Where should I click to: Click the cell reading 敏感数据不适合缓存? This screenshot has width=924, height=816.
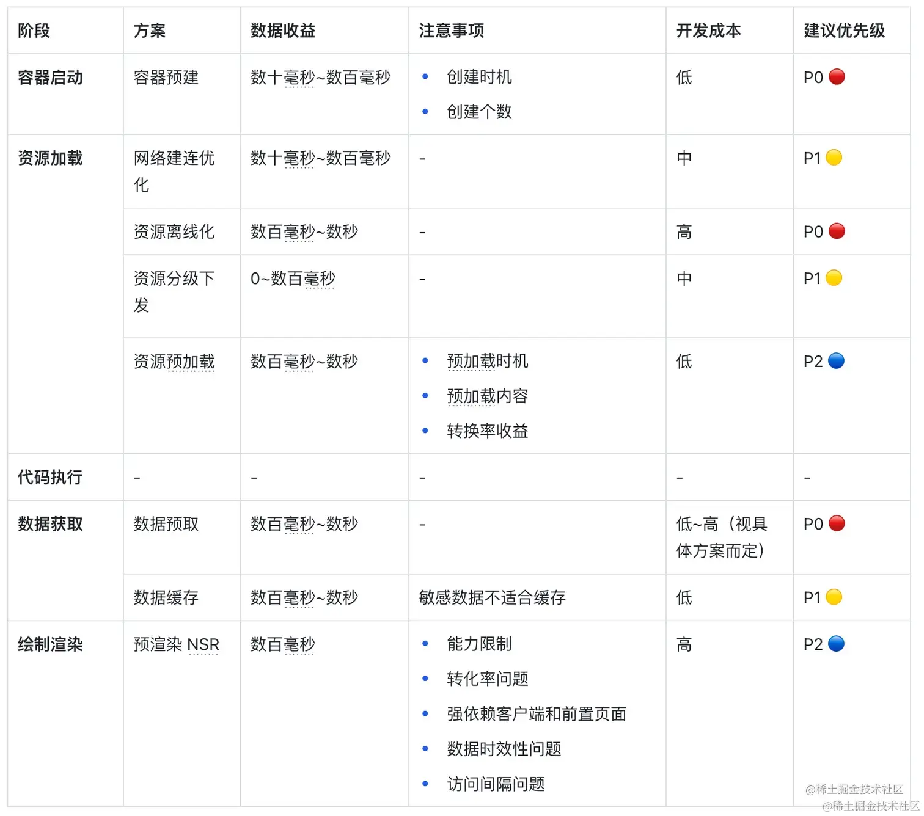493,597
